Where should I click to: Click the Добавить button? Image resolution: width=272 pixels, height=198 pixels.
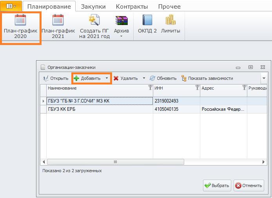tap(87, 78)
